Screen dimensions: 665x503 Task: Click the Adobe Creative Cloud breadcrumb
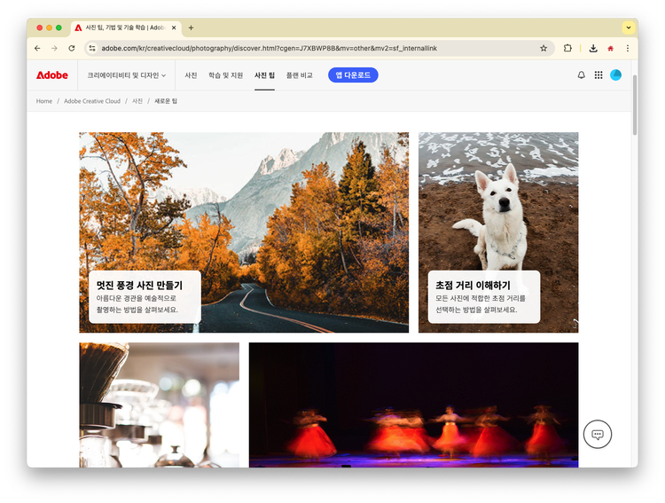(92, 101)
